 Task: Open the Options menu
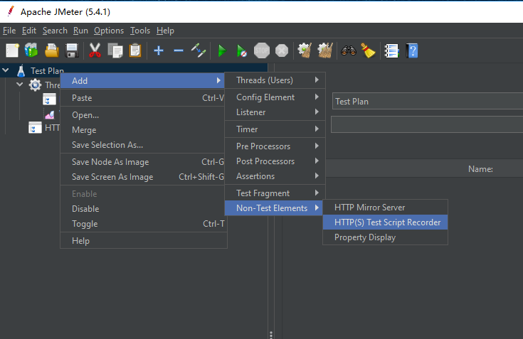pyautogui.click(x=109, y=31)
